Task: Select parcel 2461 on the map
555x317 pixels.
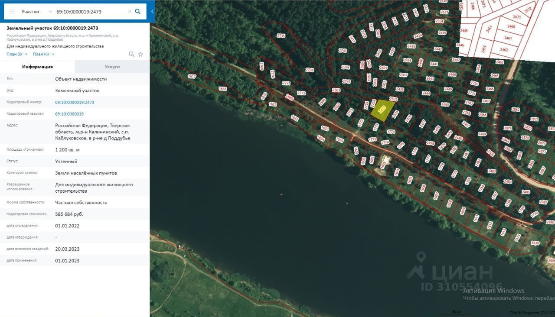Action: (508, 38)
